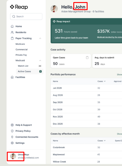Click the Settings gear icon
122x166 pixels.
coord(12,143)
